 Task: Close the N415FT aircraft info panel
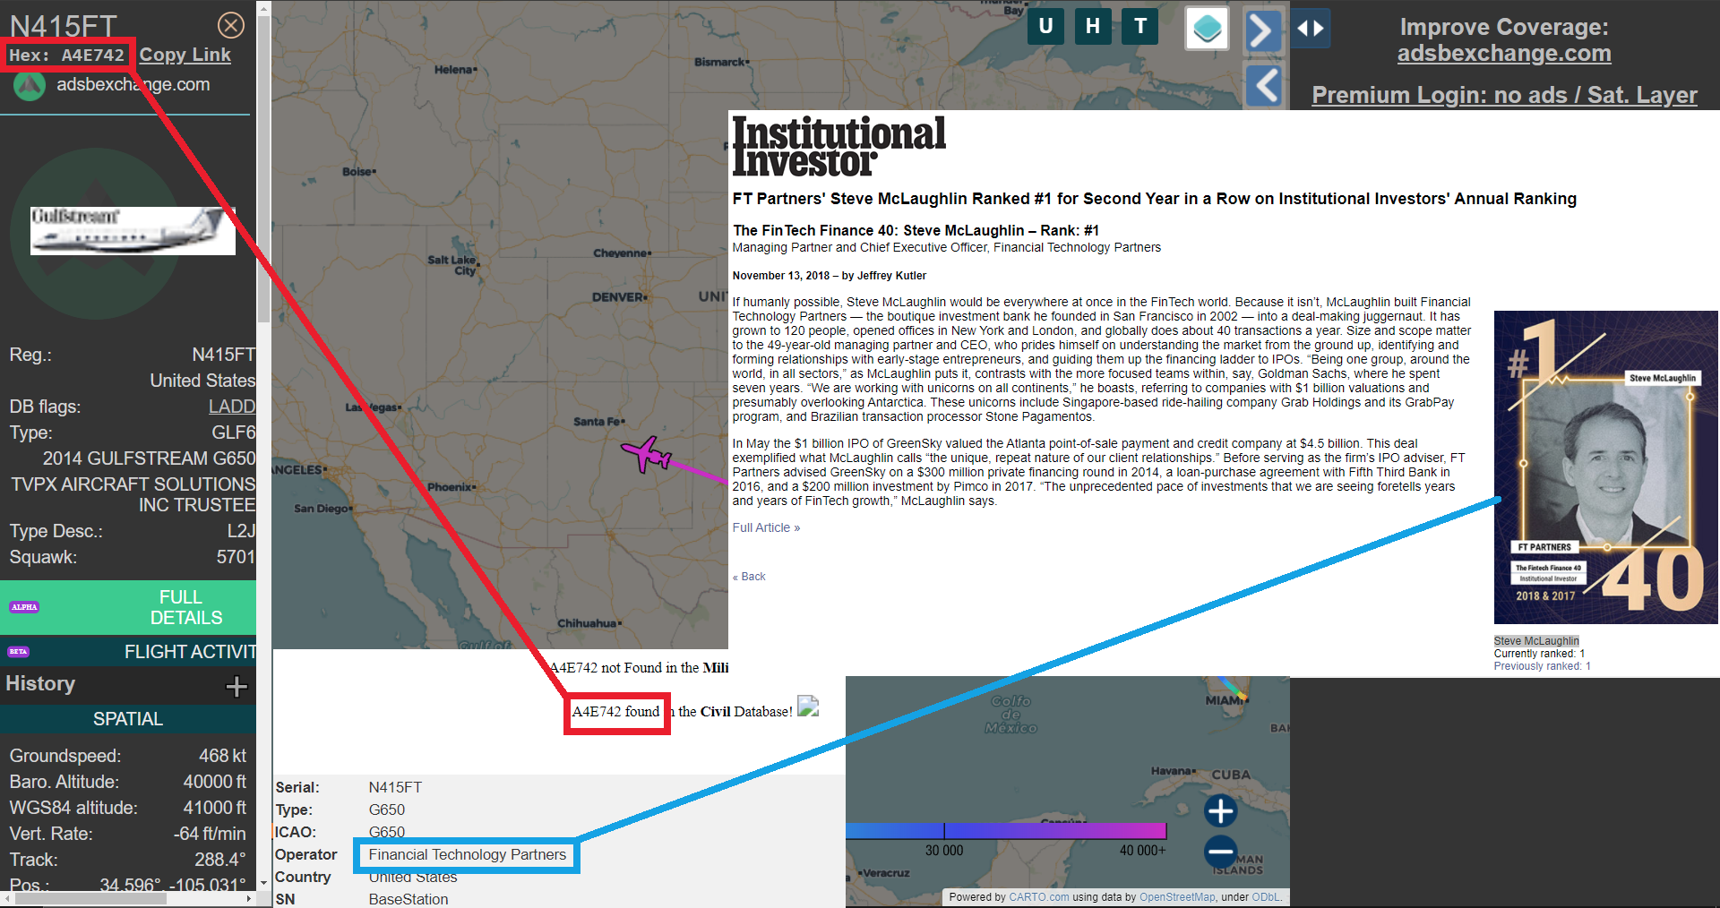(x=231, y=25)
